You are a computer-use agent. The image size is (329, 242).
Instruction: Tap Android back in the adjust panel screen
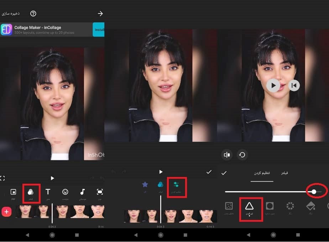249,235
